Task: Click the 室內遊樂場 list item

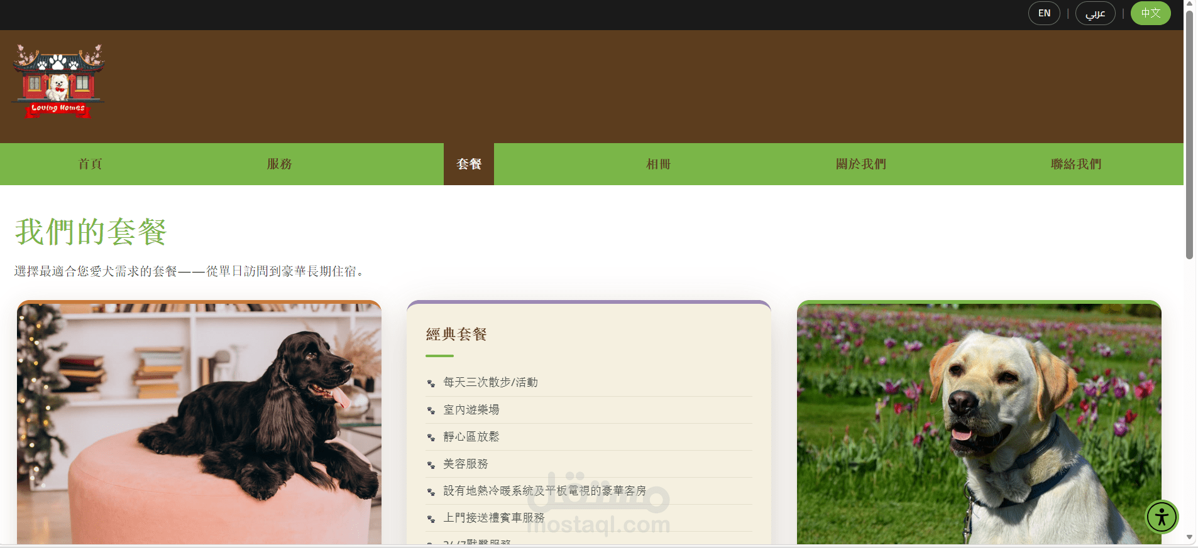Action: [589, 410]
